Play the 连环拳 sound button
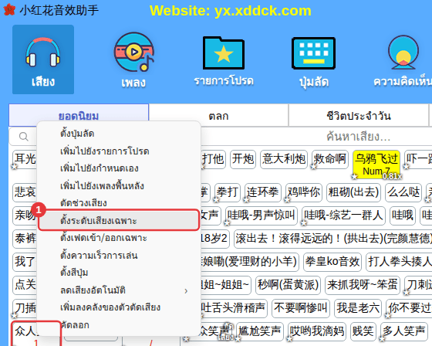 [x=263, y=192]
